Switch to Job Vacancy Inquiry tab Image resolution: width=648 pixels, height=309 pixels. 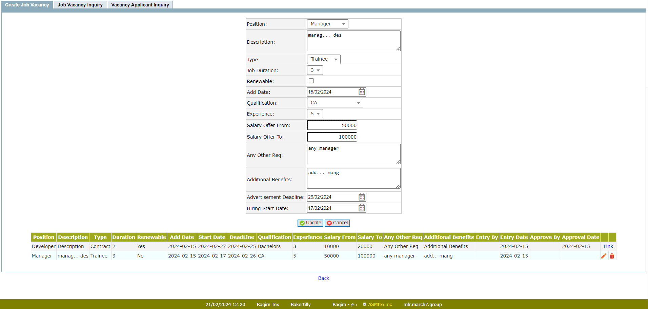coord(80,5)
